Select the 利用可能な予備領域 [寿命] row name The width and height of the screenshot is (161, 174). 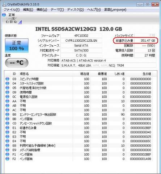coord(38,145)
